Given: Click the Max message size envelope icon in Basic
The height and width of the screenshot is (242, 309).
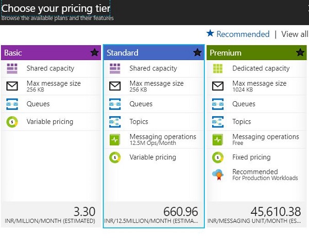Looking at the screenshot, I should click(x=12, y=86).
